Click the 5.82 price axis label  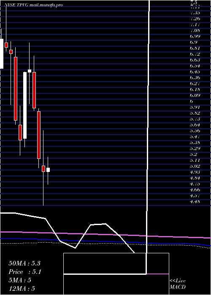coord(195,113)
